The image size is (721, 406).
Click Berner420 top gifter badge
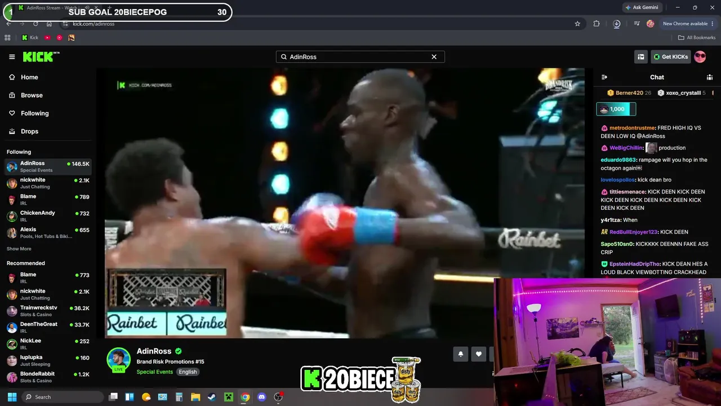(629, 93)
